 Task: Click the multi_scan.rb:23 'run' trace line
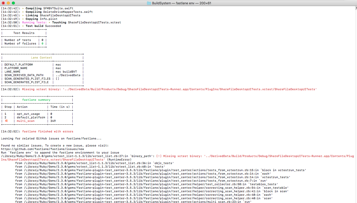(133, 202)
